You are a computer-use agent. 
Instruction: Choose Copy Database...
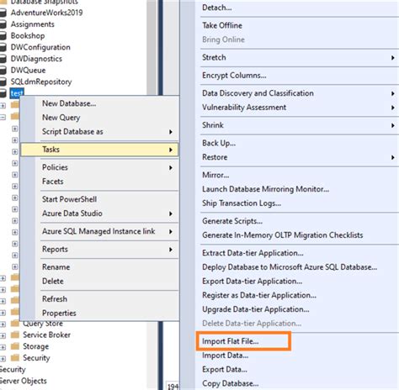tap(290, 383)
